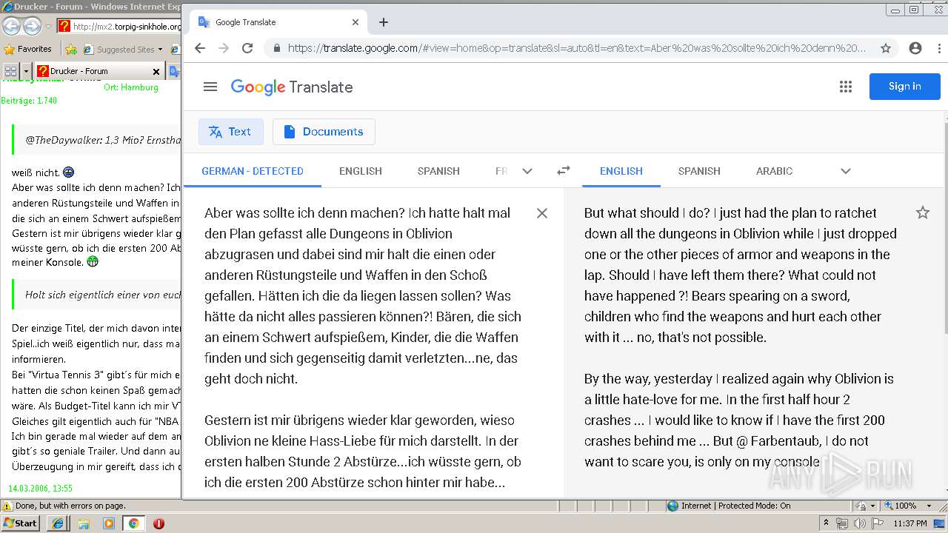
Task: Open IE recent pages dropdown arrow
Action: point(48,27)
